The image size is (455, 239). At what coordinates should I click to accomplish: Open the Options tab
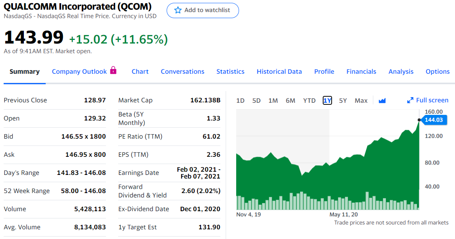[438, 72]
